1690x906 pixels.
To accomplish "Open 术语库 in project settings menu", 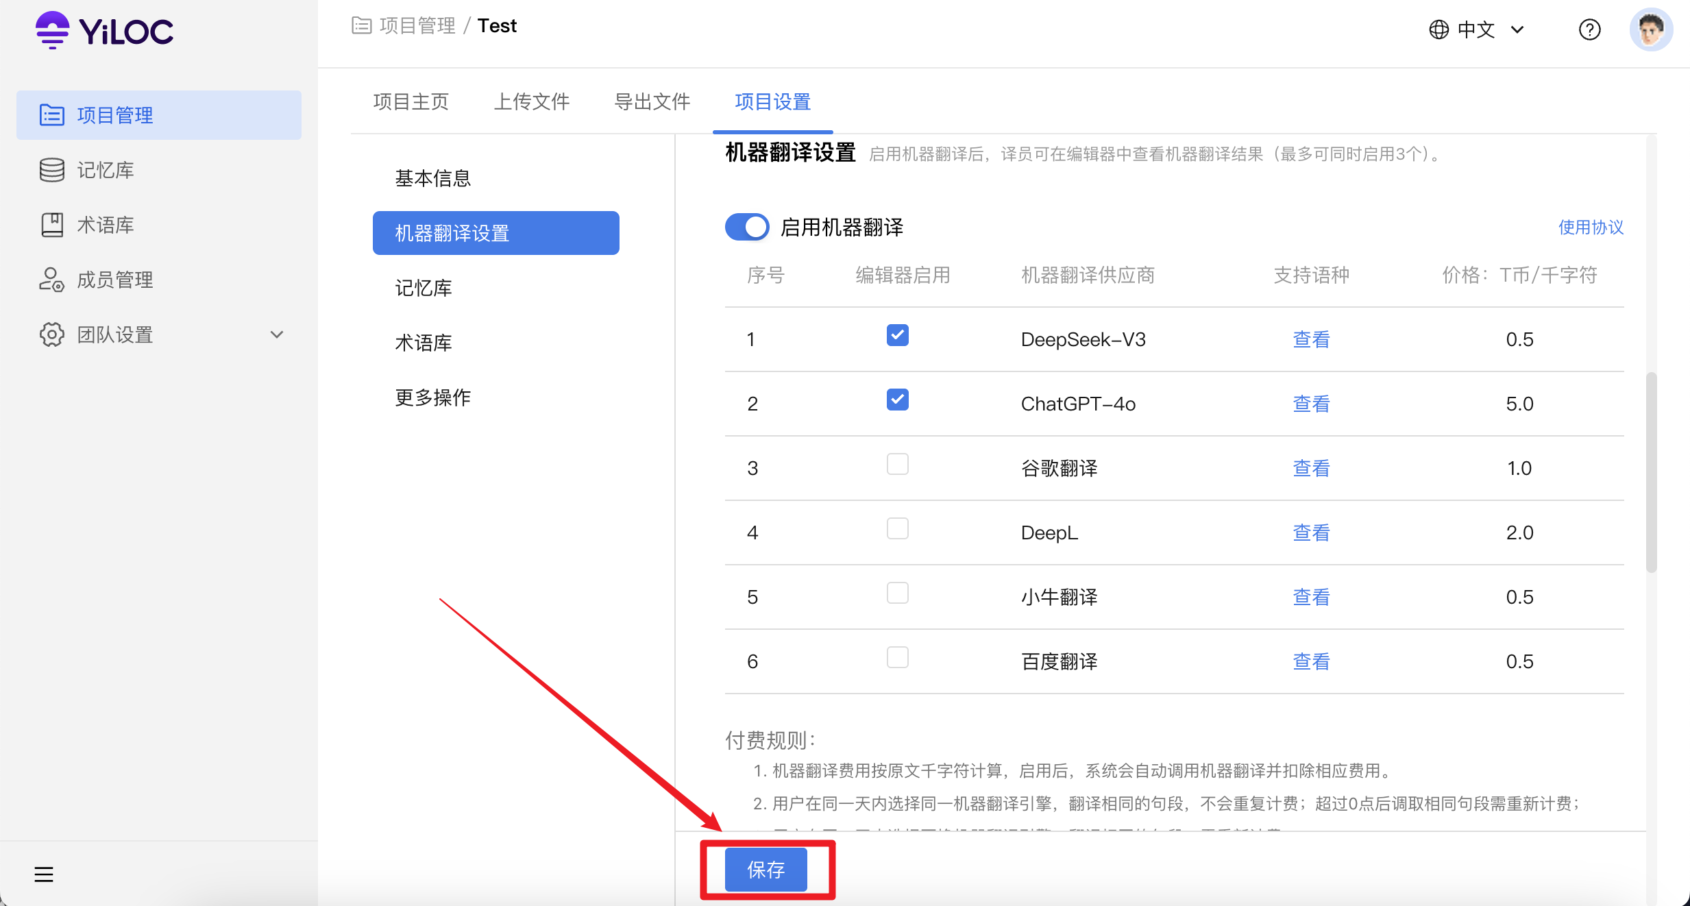I will click(x=424, y=343).
